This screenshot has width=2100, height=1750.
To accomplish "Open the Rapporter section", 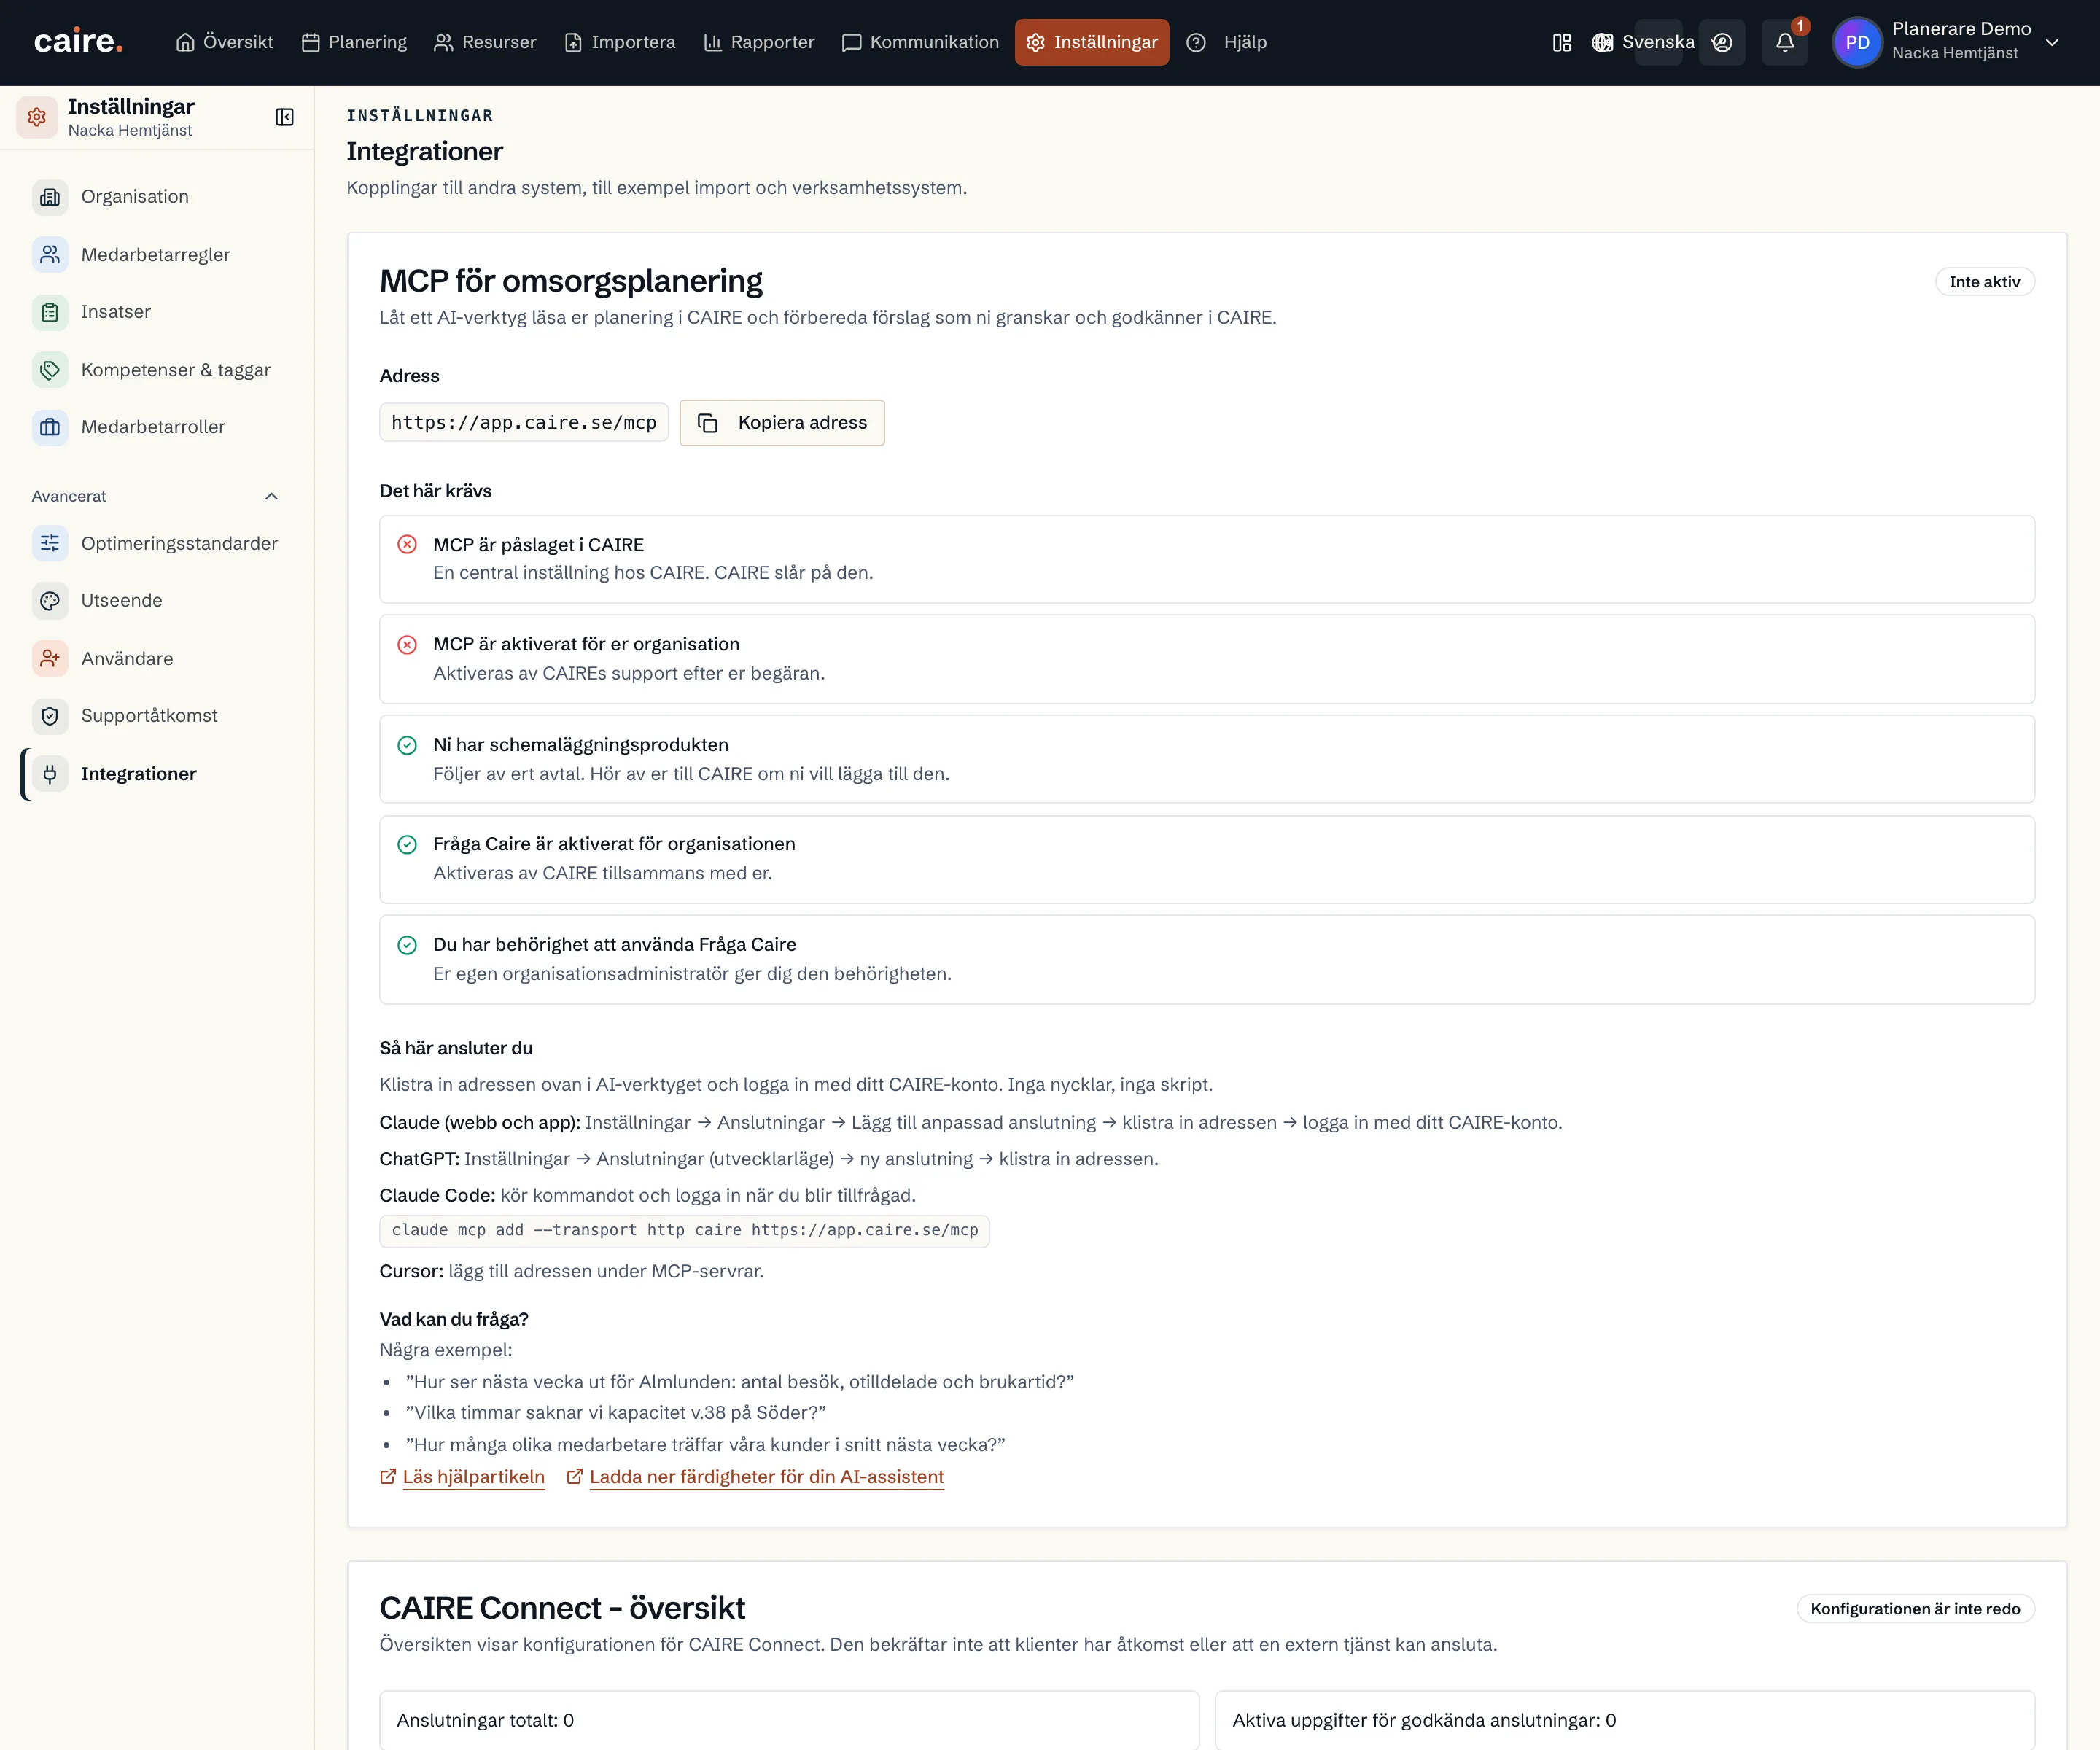I will 759,42.
